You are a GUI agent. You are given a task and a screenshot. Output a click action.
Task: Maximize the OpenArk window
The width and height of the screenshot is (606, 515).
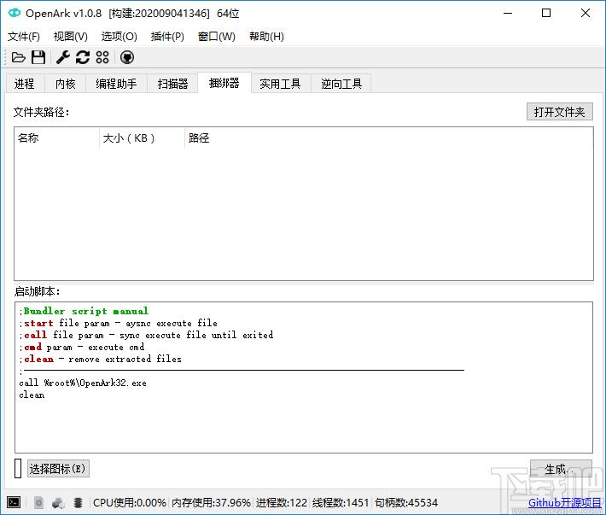pyautogui.click(x=546, y=13)
